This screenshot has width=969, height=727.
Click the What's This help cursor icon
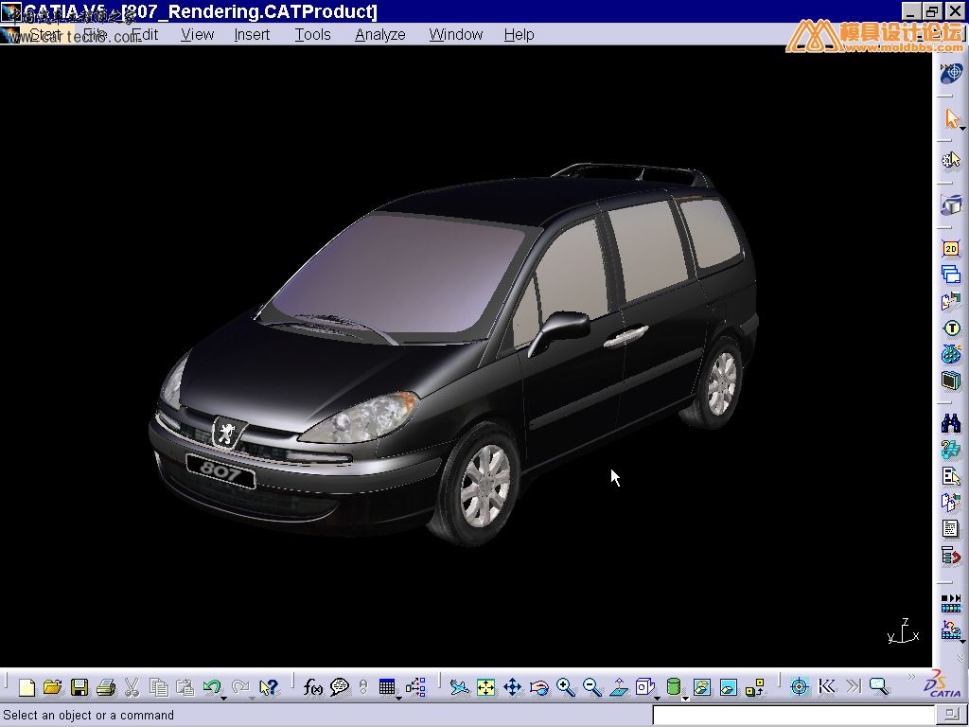coord(269,687)
